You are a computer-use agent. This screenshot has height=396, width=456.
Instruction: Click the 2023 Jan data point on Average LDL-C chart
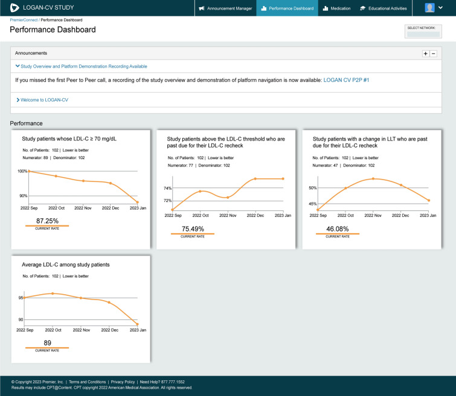[138, 324]
